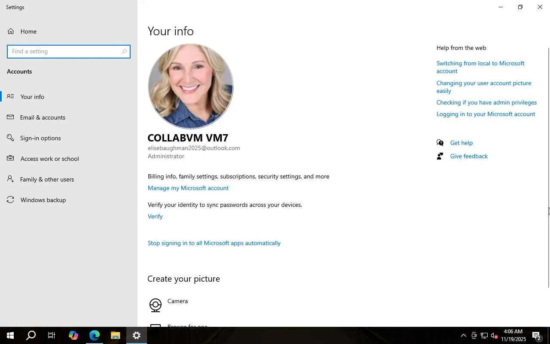Open Microsoft Edge from the taskbar
This screenshot has width=550, height=344.
(x=95, y=335)
